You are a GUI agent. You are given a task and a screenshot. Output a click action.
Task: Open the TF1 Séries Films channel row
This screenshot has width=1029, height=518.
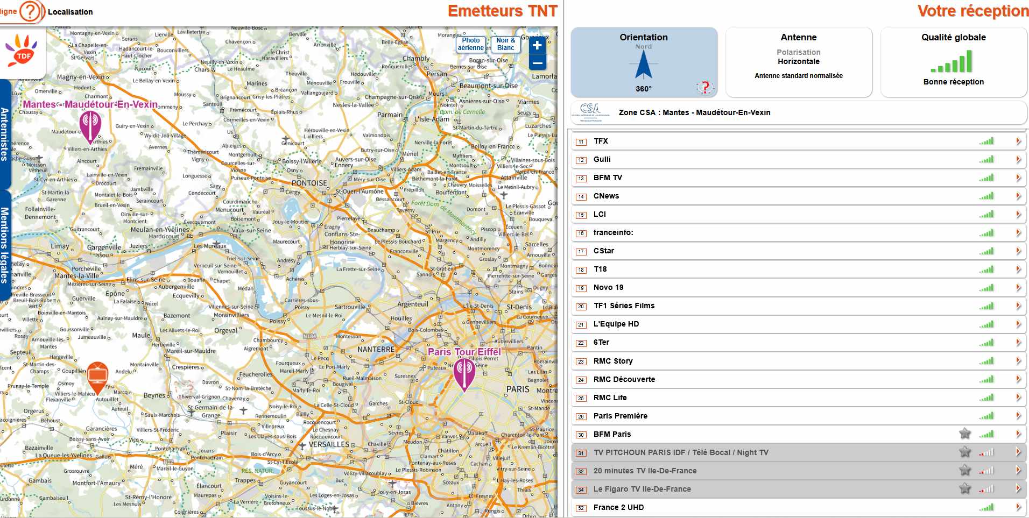click(x=799, y=306)
